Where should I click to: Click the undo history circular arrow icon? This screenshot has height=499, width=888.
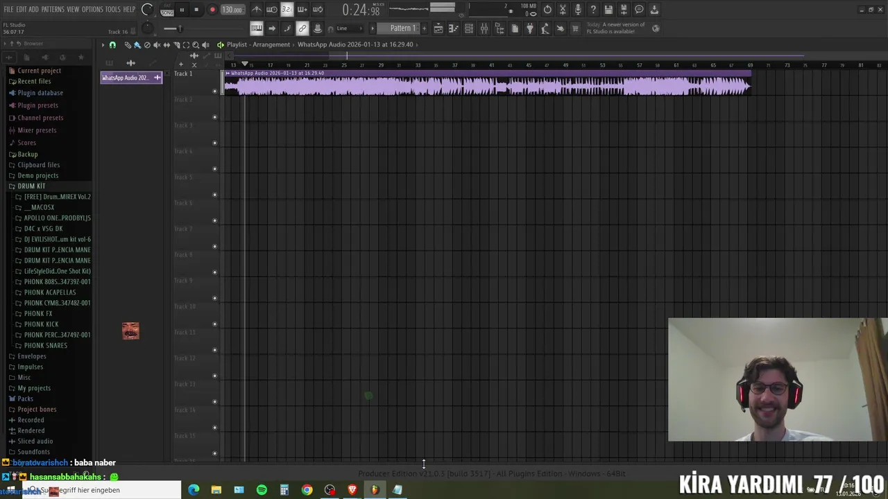point(547,10)
